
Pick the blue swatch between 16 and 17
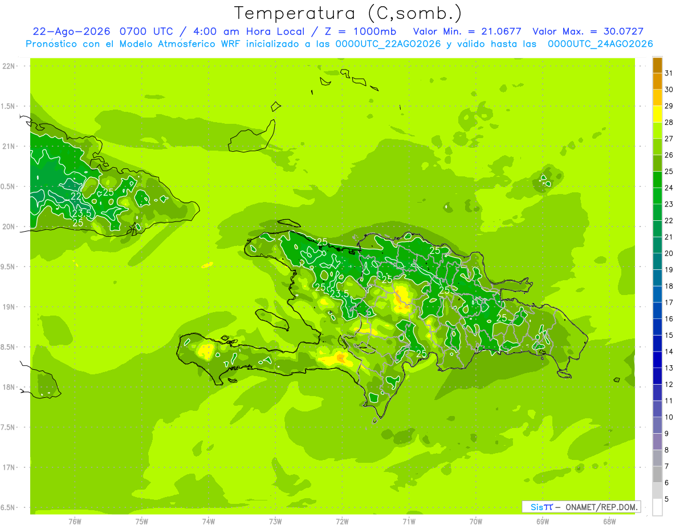click(657, 310)
